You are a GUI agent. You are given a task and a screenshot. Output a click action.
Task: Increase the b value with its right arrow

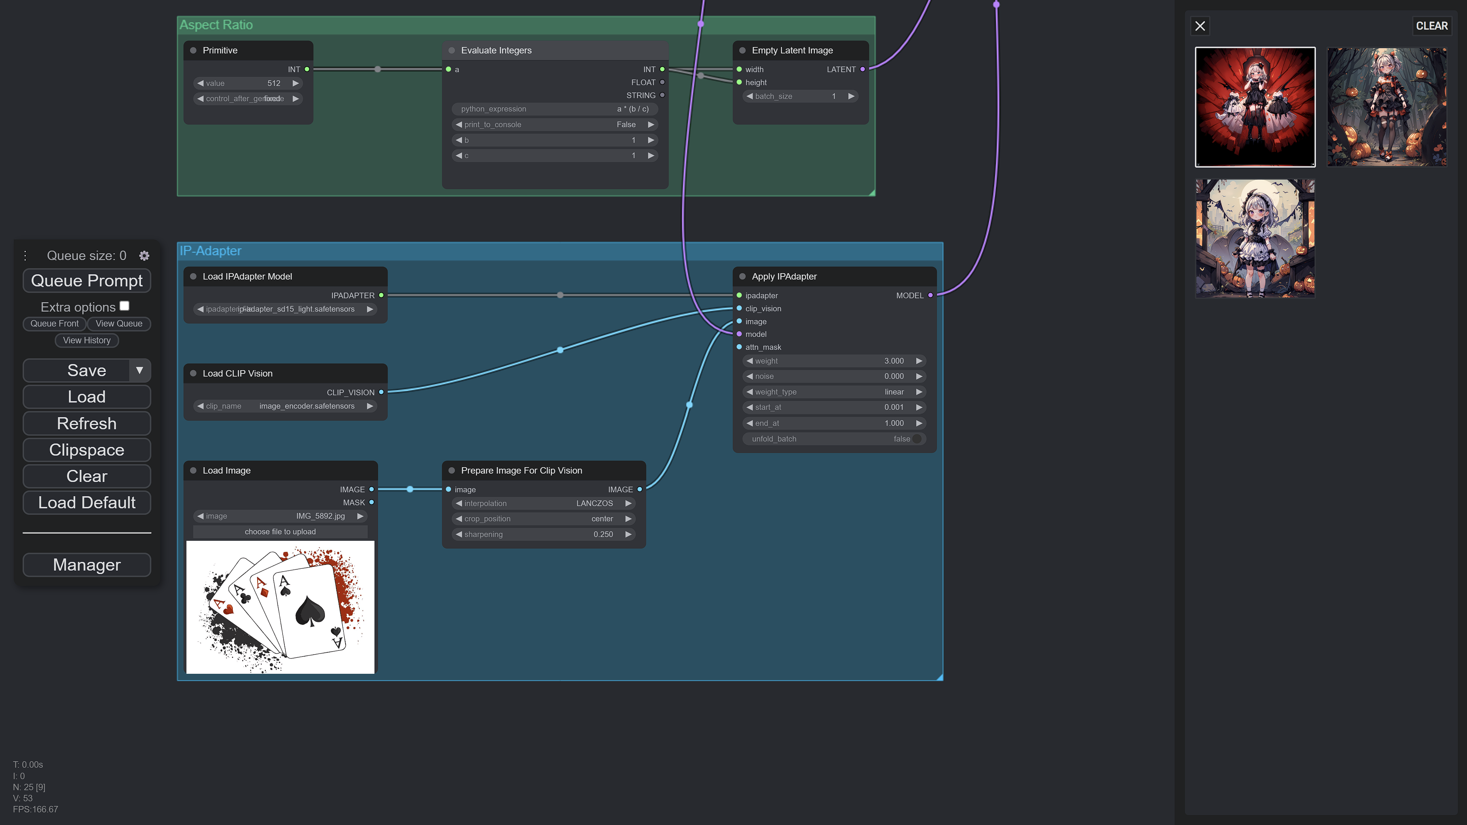[651, 140]
